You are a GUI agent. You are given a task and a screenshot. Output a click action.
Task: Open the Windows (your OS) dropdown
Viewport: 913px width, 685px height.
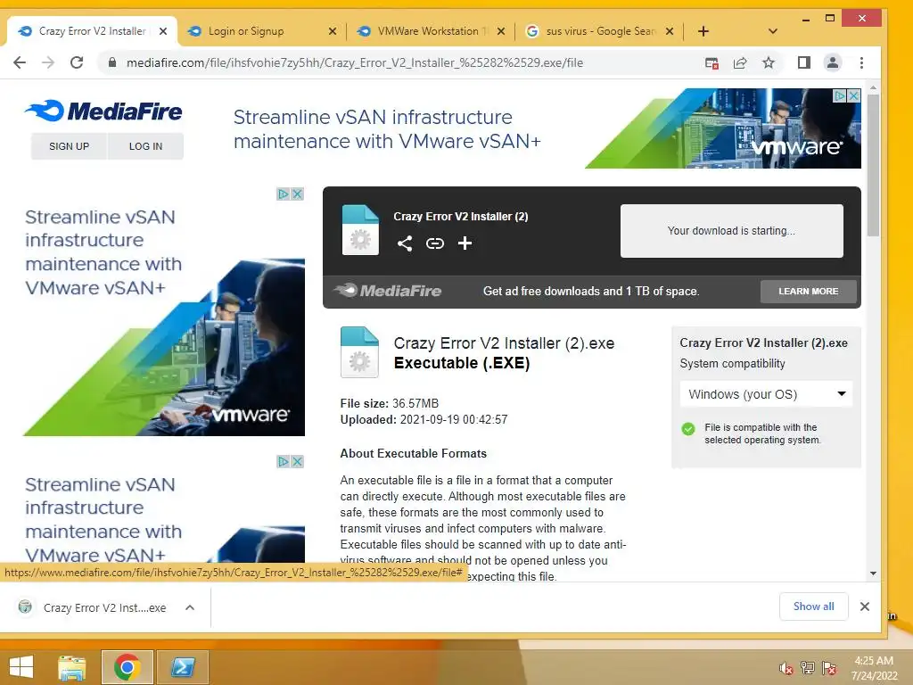[x=766, y=394]
